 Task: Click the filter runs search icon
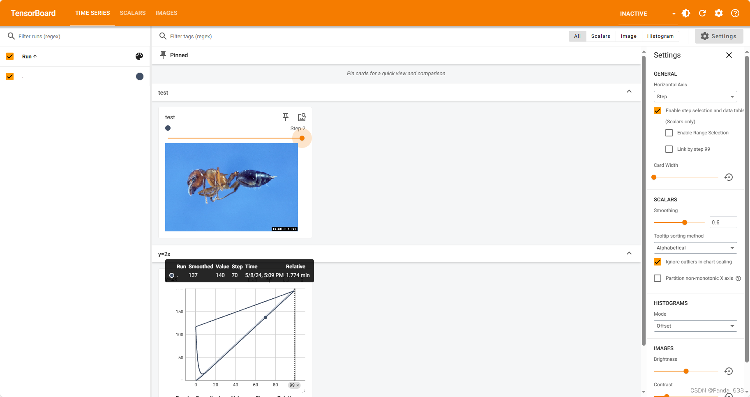point(12,36)
